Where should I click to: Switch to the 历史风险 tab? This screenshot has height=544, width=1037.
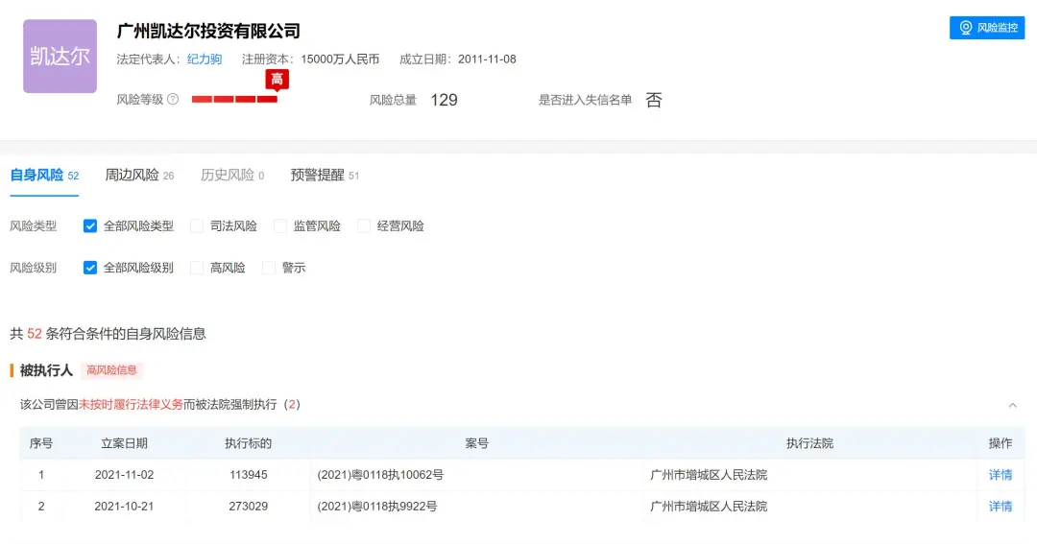click(232, 176)
